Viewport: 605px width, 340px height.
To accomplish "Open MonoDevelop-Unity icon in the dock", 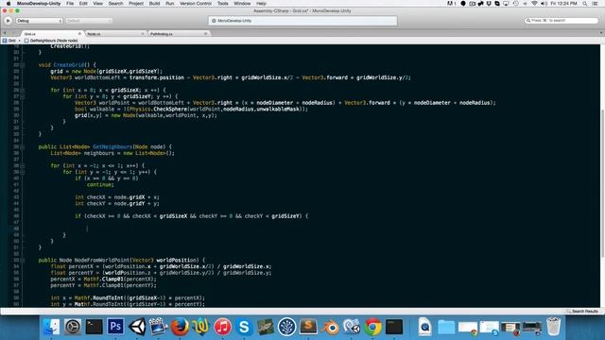I will (x=352, y=327).
